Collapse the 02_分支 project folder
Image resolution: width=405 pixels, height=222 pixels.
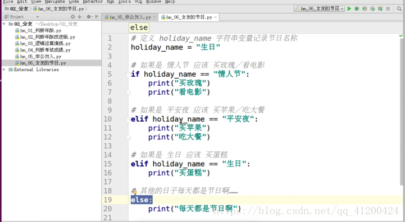[x=4, y=24]
